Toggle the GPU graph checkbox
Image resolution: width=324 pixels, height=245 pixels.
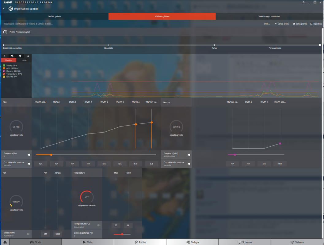point(4,68)
